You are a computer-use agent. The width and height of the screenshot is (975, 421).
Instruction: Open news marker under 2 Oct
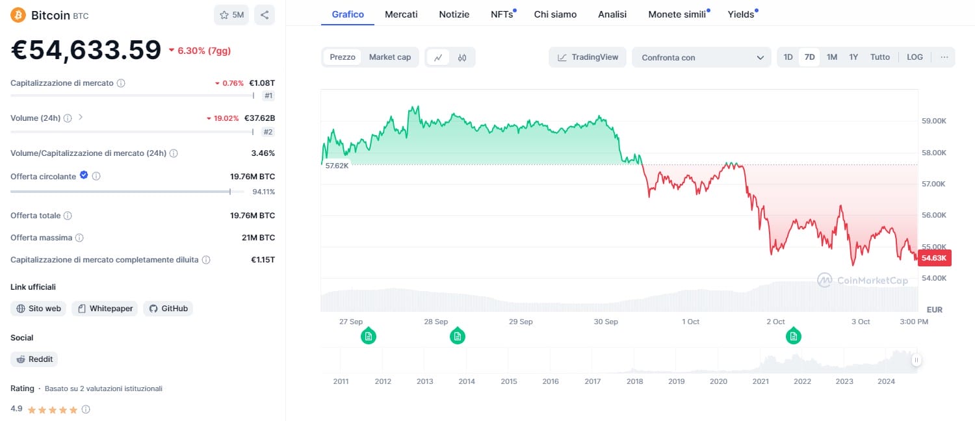point(793,336)
